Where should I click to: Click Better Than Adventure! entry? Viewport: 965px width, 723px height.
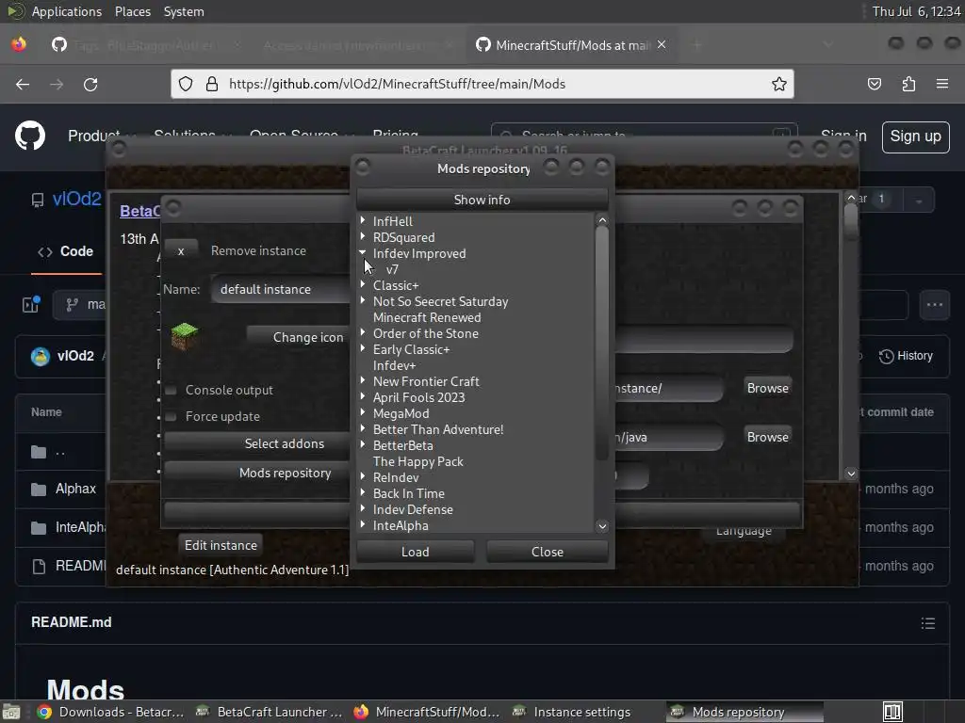point(438,429)
